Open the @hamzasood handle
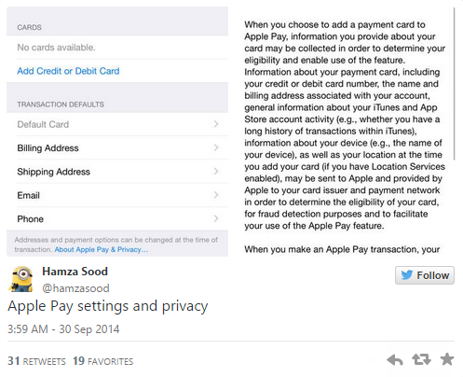The width and height of the screenshot is (463, 377). point(75,288)
